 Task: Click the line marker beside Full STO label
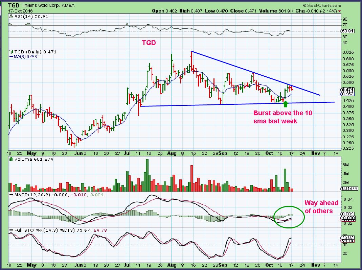[x=11, y=230]
